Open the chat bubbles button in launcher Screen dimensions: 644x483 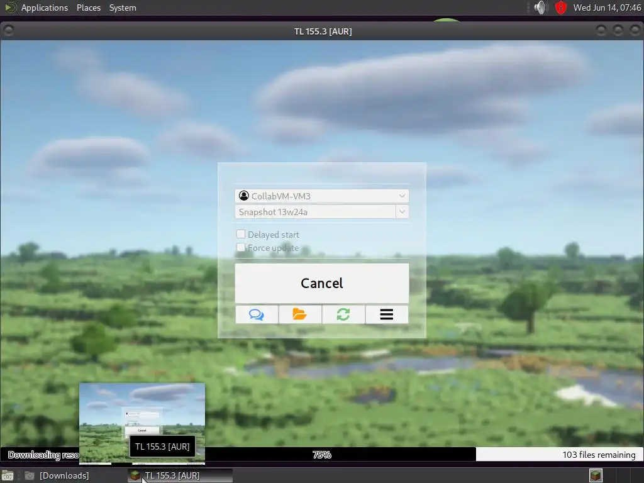pyautogui.click(x=257, y=314)
